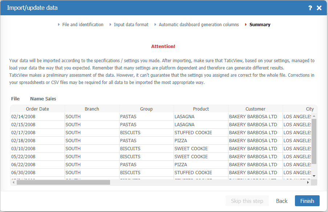The width and height of the screenshot is (328, 212).
Task: Select the Order Date column header
Action: click(x=37, y=109)
